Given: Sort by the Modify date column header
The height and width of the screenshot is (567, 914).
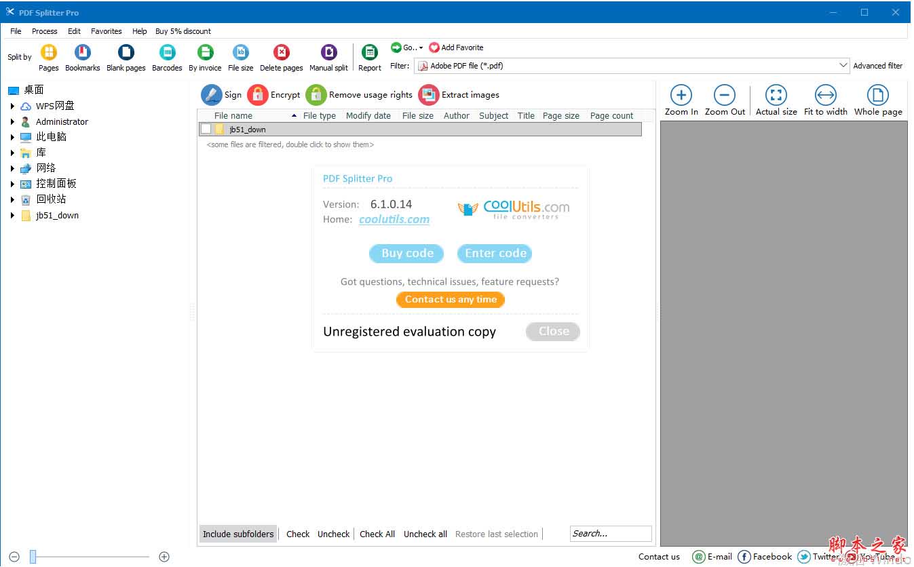Looking at the screenshot, I should (x=368, y=116).
